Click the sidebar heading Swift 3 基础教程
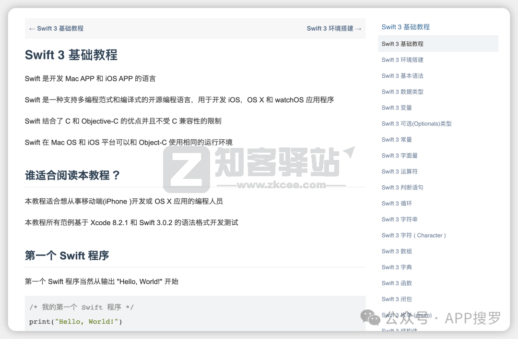 [406, 27]
